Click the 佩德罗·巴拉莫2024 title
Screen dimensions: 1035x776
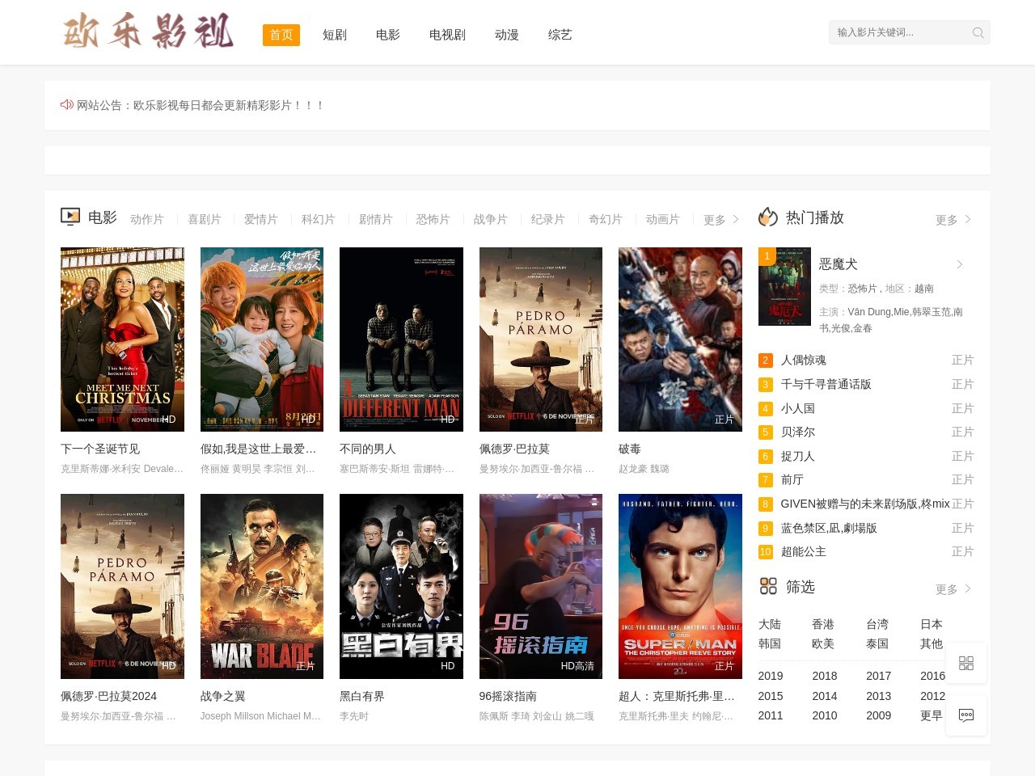[x=109, y=696]
